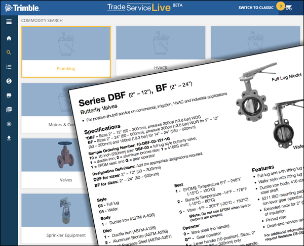Image resolution: width=304 pixels, height=246 pixels.
Task: Click the Series DBF heading in spec sheet
Action: tap(102, 99)
